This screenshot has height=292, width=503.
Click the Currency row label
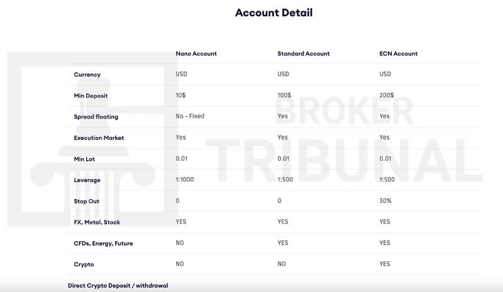tap(87, 75)
